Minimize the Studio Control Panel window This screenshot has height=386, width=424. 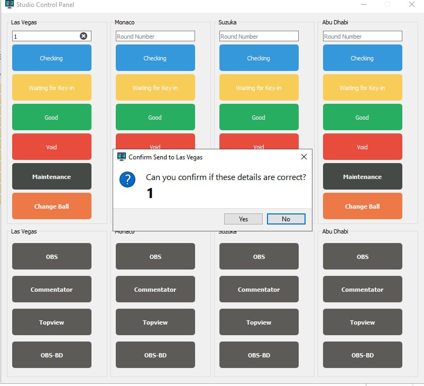[364, 4]
